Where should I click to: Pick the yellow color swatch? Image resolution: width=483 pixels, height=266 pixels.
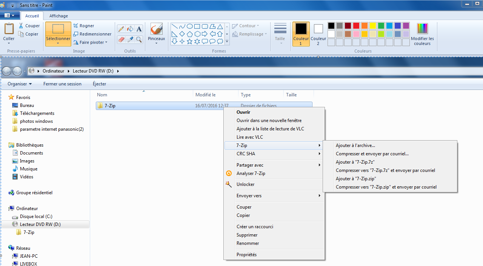[x=372, y=26]
